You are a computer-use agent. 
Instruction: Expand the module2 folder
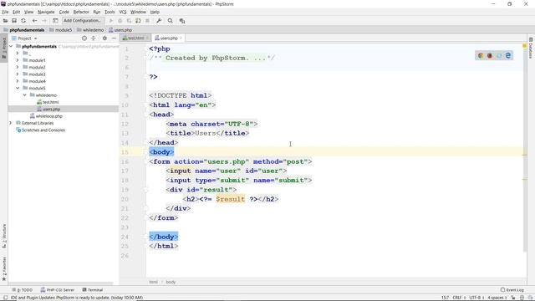(x=18, y=67)
